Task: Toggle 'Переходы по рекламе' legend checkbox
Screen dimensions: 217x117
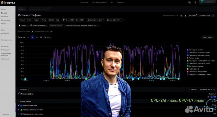Action: (188, 50)
